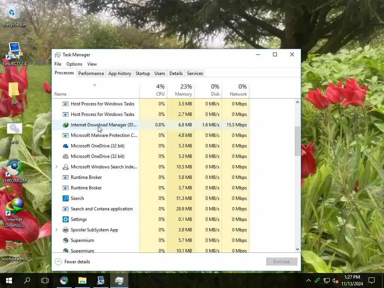
Task: Sort processes by the Network column header
Action: (x=235, y=90)
